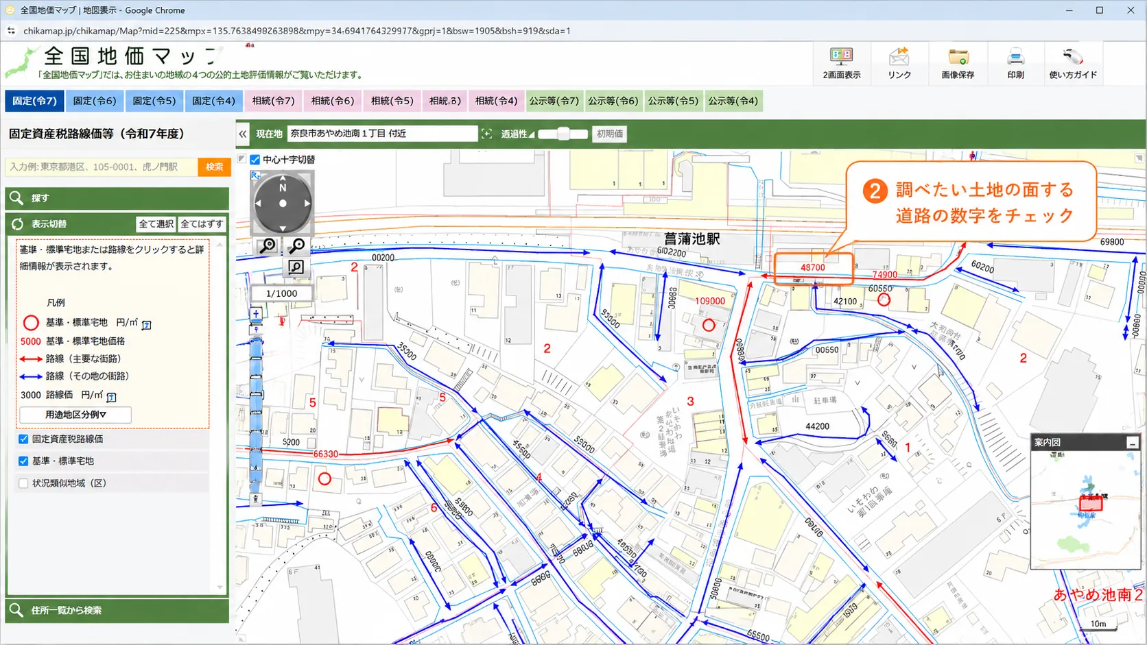Minimize the 案内図 overview map
Viewport: 1147px width, 645px height.
coord(1132,443)
